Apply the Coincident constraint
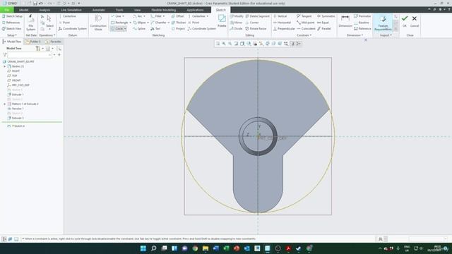 (306, 29)
